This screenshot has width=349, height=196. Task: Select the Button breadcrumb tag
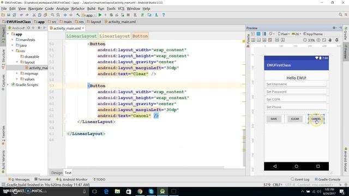pos(140,36)
